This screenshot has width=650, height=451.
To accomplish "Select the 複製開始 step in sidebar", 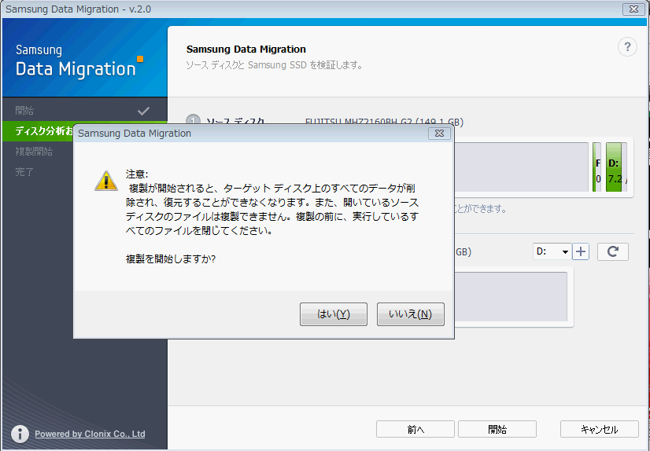I will [x=34, y=151].
